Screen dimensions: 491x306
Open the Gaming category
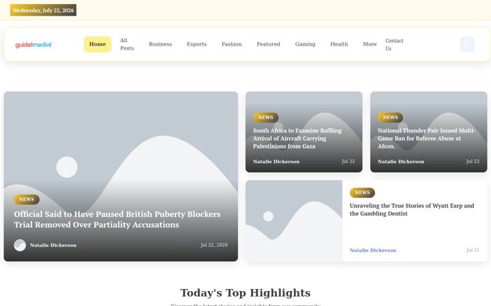(x=305, y=44)
